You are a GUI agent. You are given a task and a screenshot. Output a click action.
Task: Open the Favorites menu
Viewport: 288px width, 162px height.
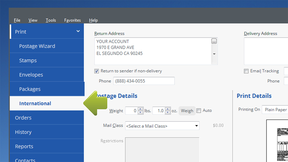(x=72, y=20)
